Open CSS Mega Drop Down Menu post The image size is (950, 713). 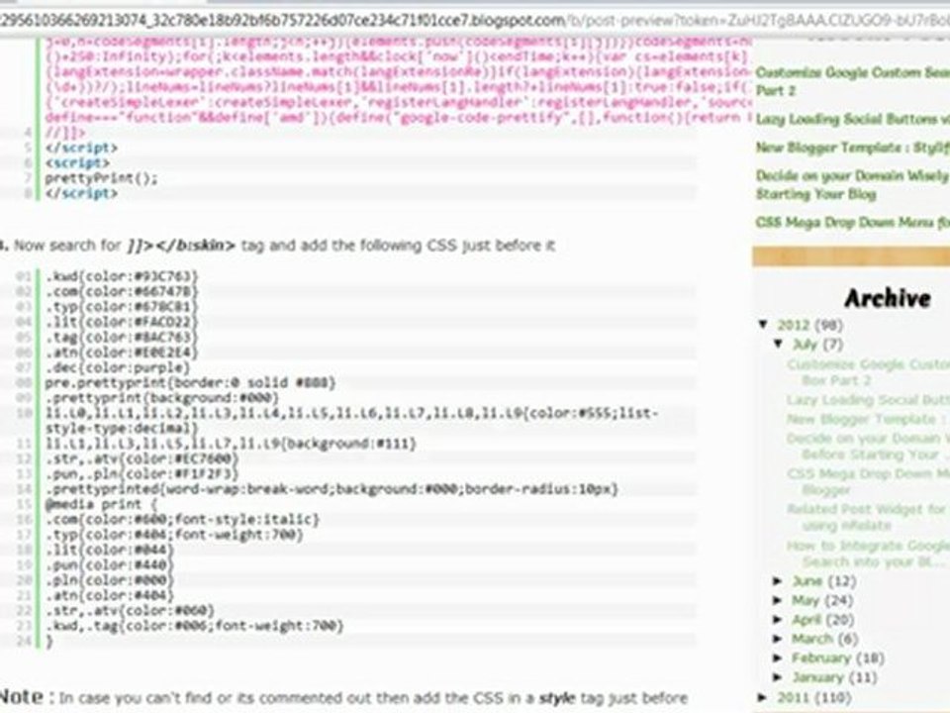[x=852, y=222]
